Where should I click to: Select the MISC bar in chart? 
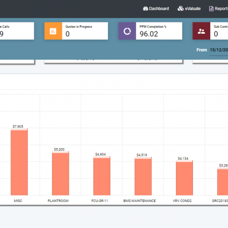click(19, 162)
